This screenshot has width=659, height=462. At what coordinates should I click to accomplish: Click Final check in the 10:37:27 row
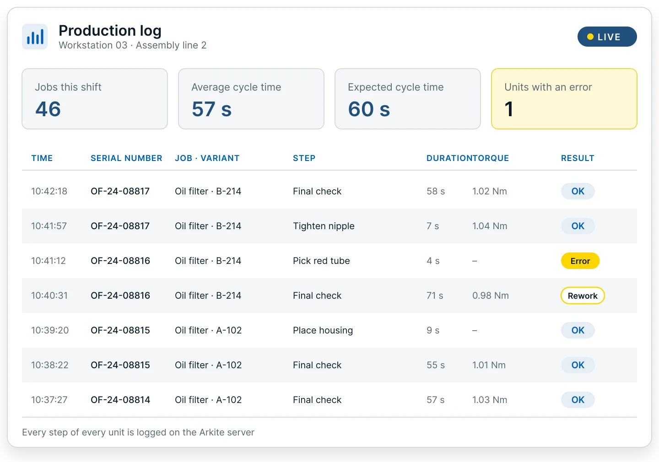tap(317, 400)
